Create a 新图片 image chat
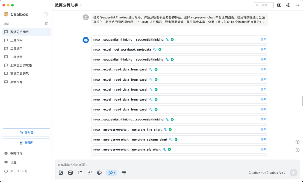303x182 pixels. pos(26,143)
